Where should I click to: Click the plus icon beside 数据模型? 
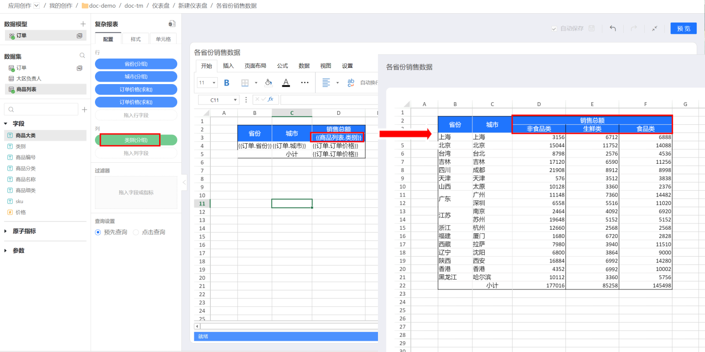click(83, 24)
